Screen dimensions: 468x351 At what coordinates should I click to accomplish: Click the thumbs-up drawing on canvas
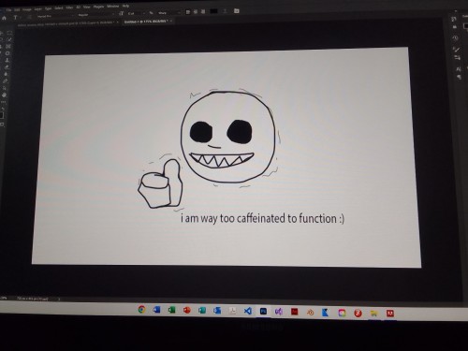click(160, 183)
